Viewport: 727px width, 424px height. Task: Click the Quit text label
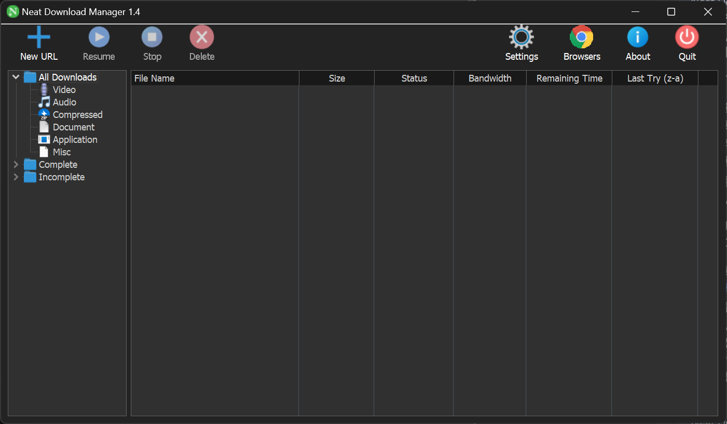(x=687, y=57)
